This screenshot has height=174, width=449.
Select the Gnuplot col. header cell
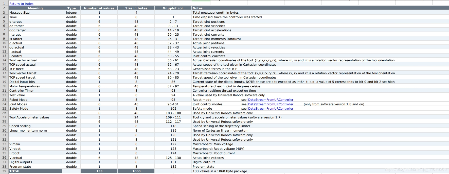[173, 8]
